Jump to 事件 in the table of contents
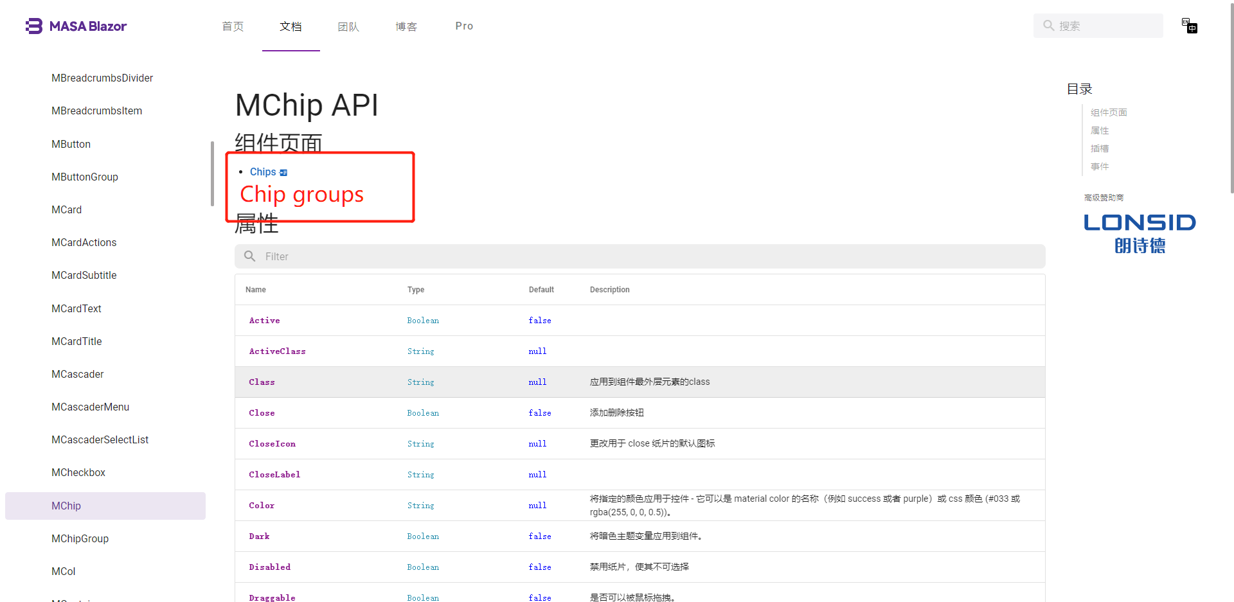Screen dimensions: 1234x602 click(1099, 166)
